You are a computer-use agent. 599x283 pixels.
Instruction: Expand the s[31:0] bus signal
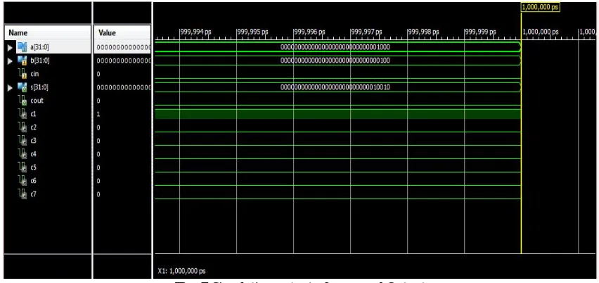point(11,87)
